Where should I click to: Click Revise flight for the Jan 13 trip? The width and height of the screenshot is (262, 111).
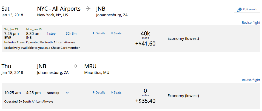(251, 23)
